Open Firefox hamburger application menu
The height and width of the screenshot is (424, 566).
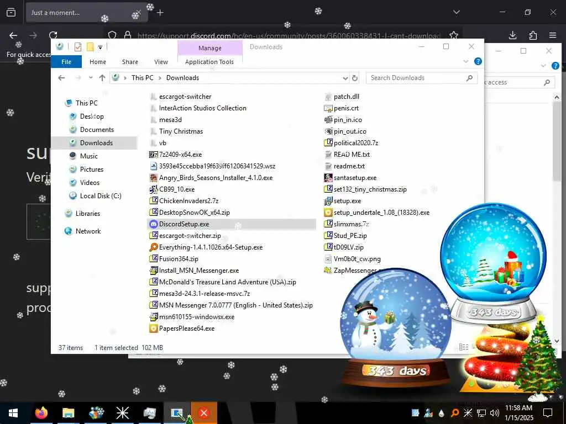point(553,35)
